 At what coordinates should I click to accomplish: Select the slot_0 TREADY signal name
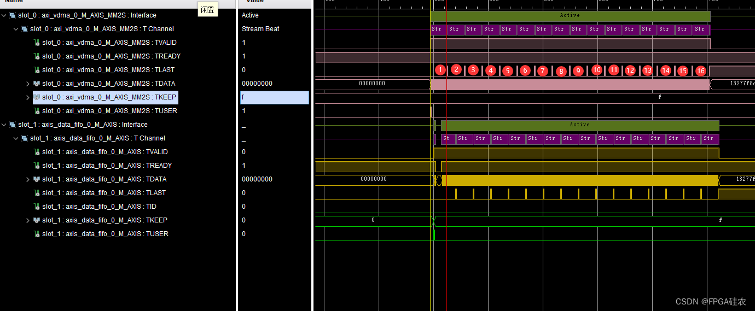[111, 56]
